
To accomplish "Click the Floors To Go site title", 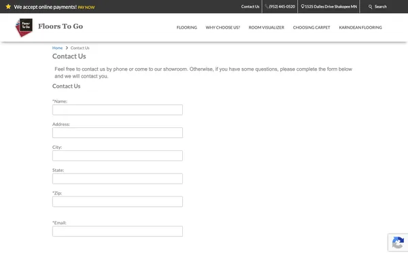I will pyautogui.click(x=61, y=27).
